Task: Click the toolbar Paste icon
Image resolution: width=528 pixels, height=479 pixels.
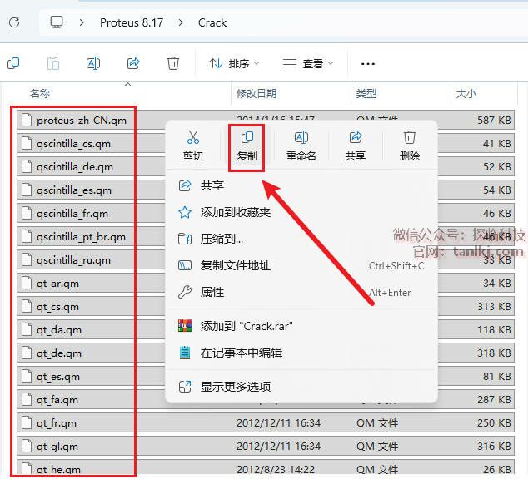Action: [53, 63]
